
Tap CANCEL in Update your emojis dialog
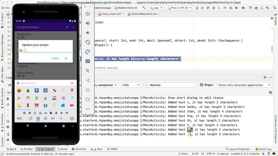[x=55, y=58]
